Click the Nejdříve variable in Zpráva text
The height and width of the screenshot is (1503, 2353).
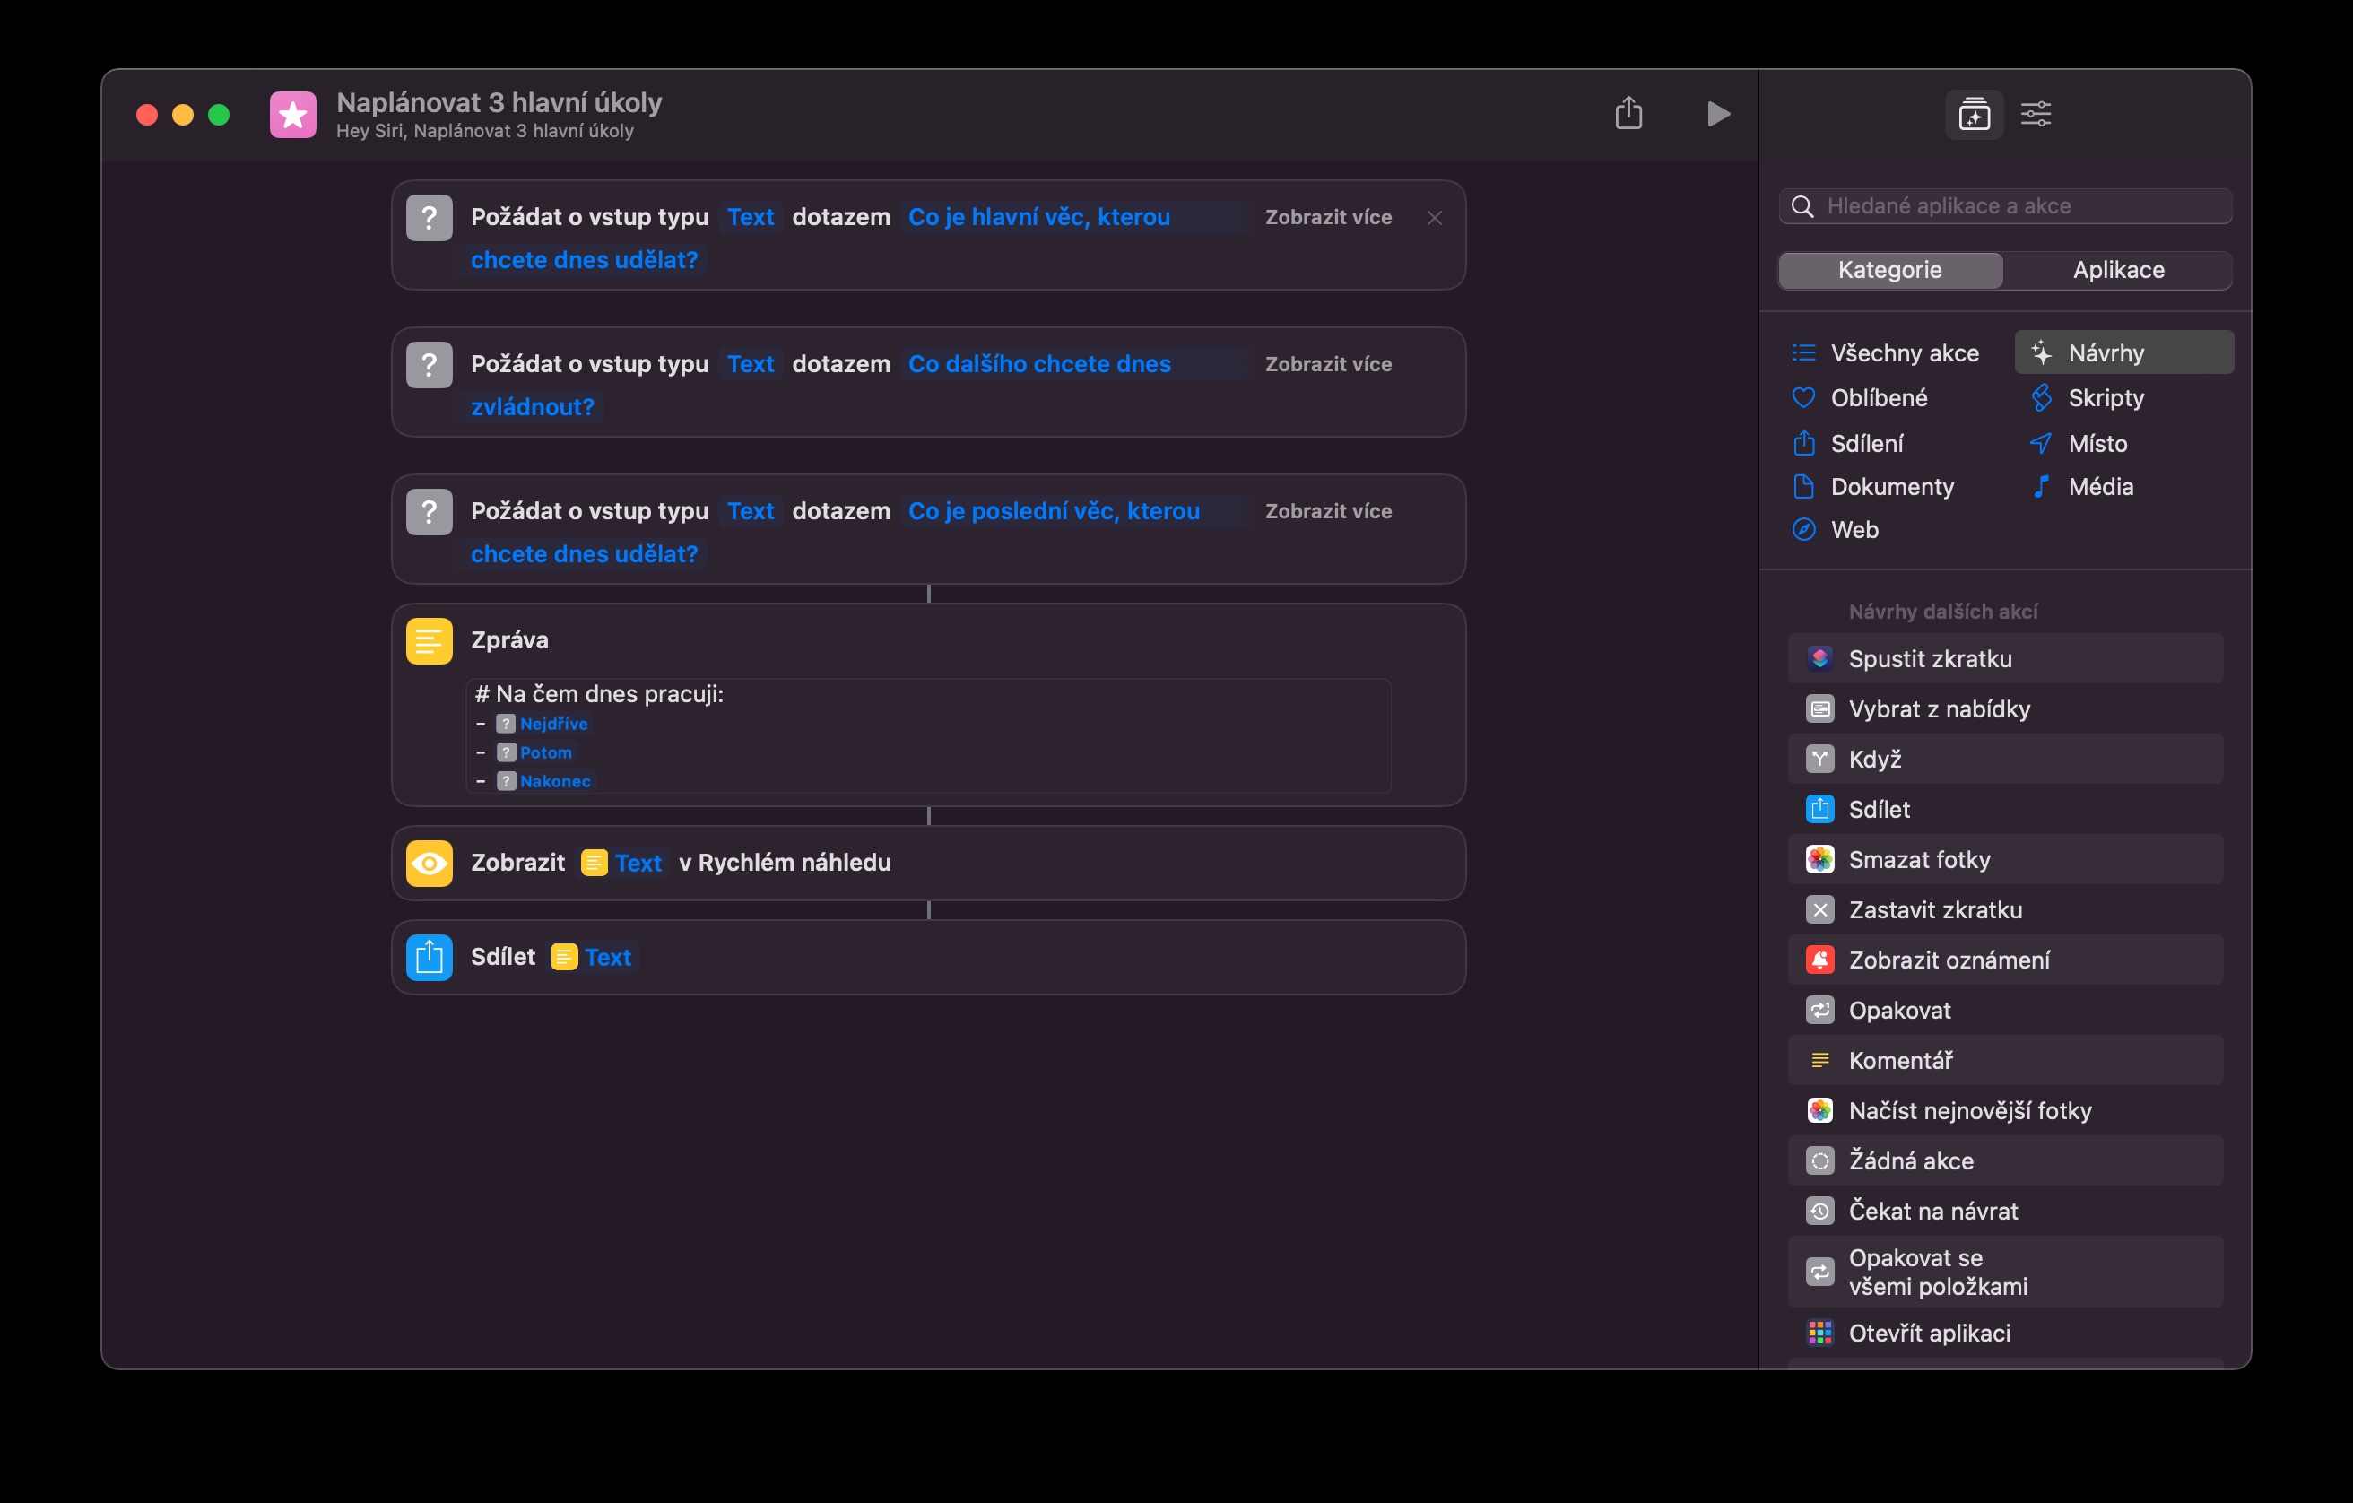click(x=552, y=724)
